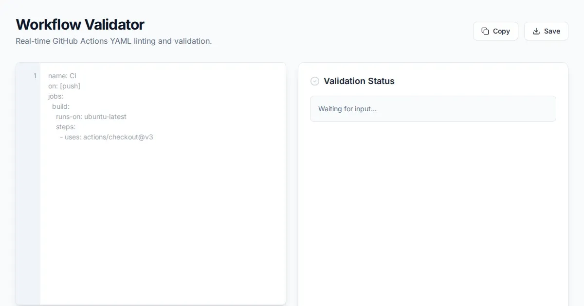584x306 pixels.
Task: Click the Save download arrow icon
Action: tap(536, 31)
